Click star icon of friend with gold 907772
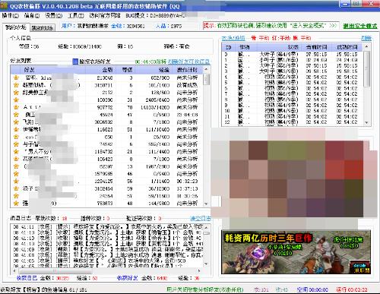380x294 pixels. (16, 107)
